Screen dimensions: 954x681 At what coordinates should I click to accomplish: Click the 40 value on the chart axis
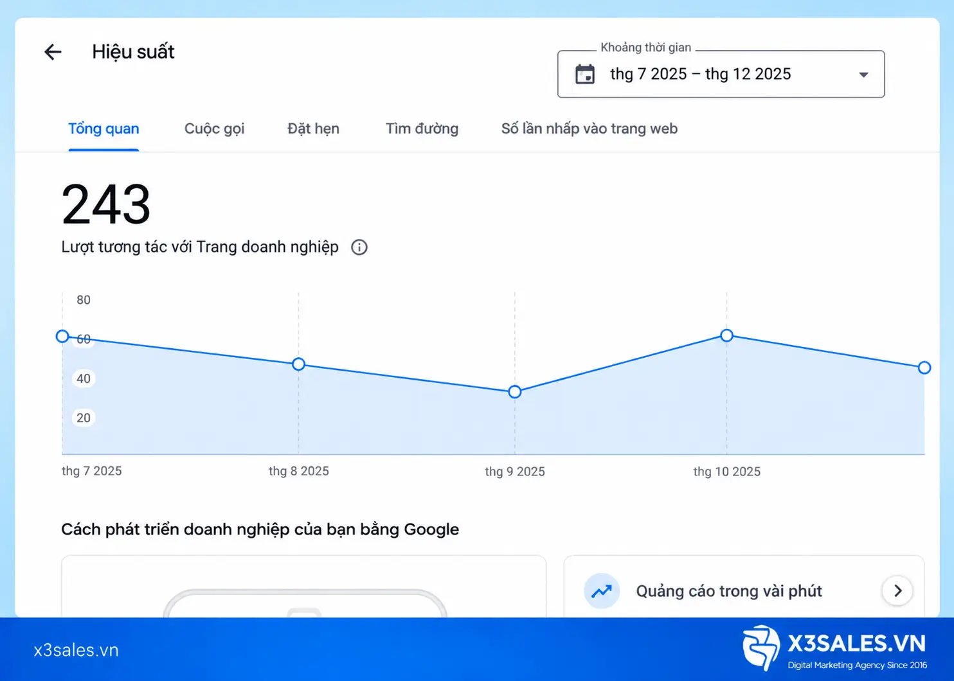pyautogui.click(x=84, y=378)
